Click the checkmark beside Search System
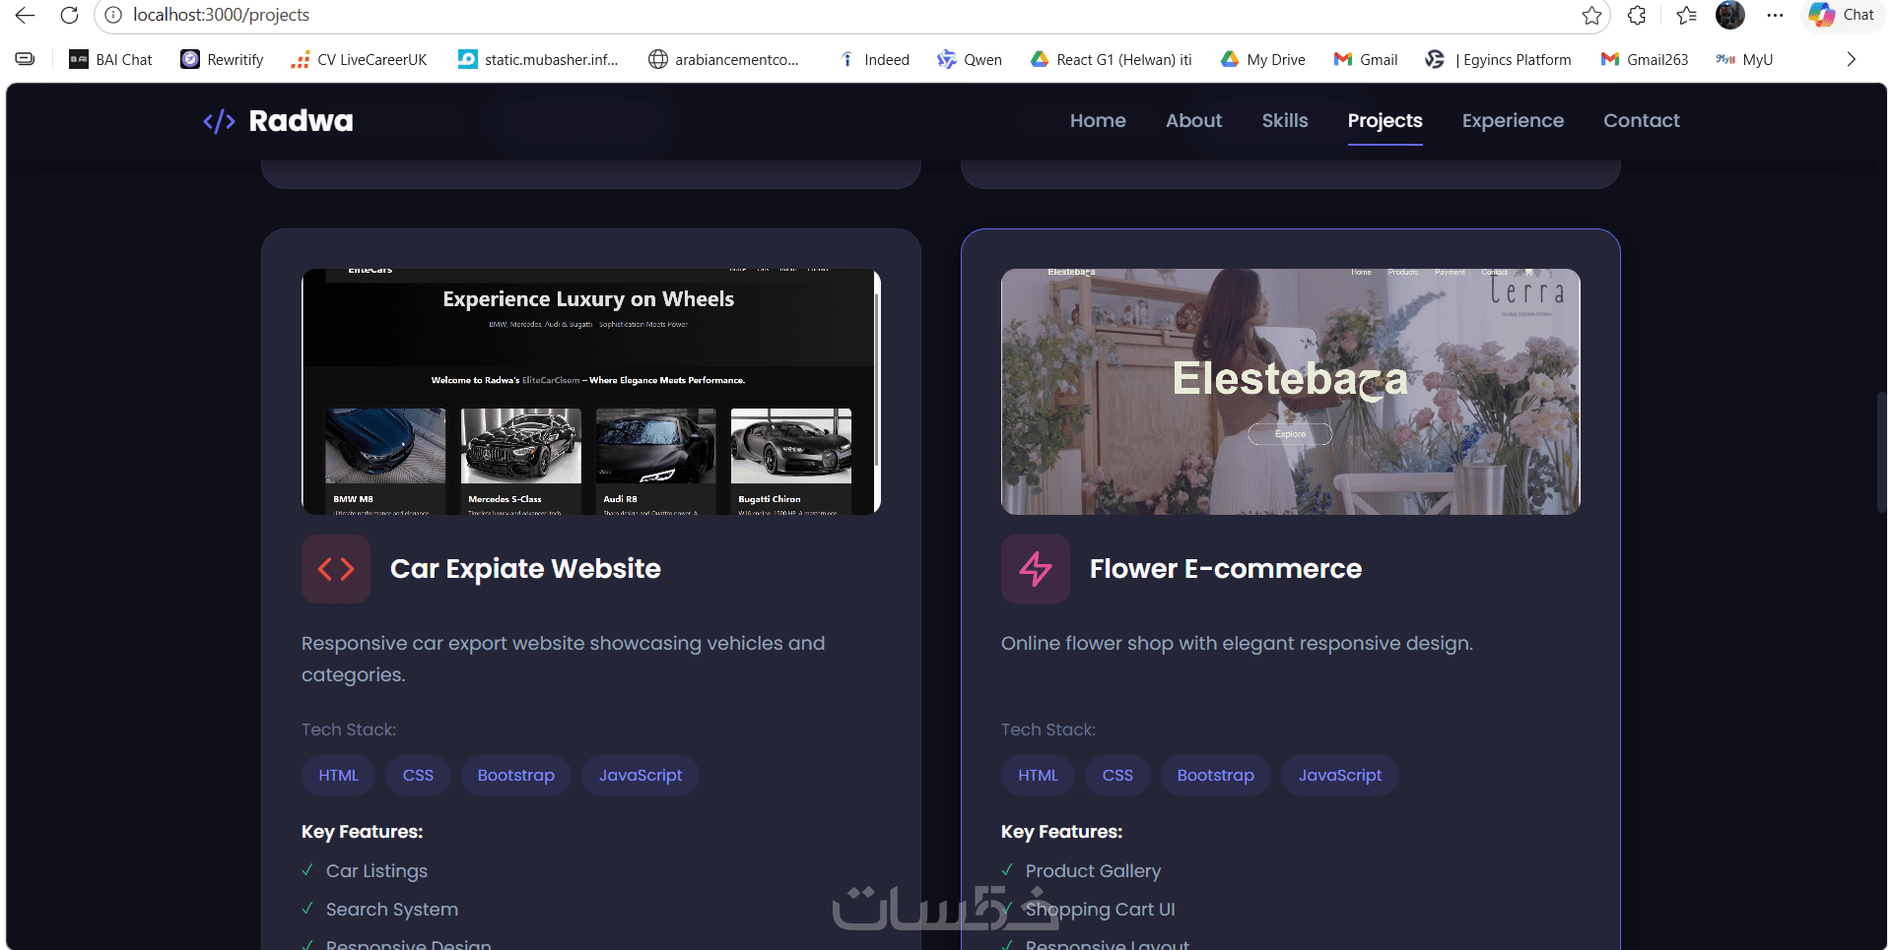This screenshot has width=1892, height=950. tap(307, 909)
